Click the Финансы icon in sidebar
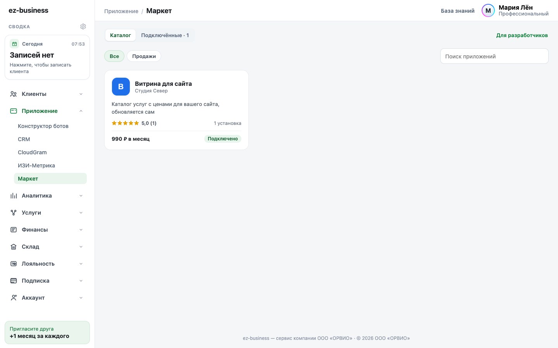The image size is (558, 348). point(14,230)
